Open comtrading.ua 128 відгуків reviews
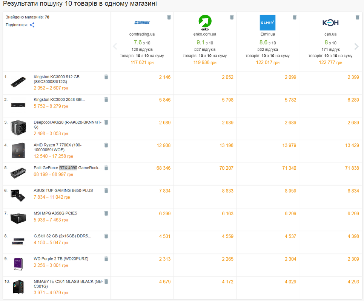 142,50
